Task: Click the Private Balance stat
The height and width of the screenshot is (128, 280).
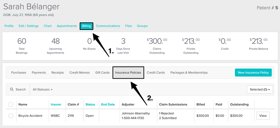Action: 258,44
